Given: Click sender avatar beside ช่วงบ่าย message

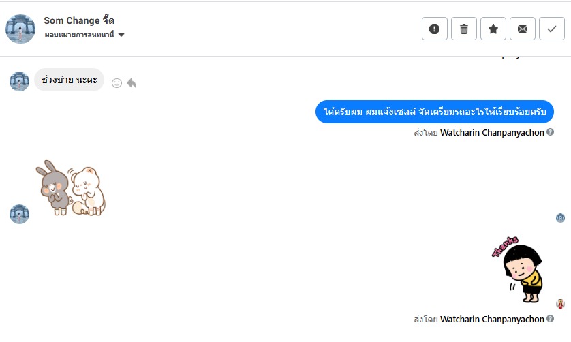Looking at the screenshot, I should [19, 81].
